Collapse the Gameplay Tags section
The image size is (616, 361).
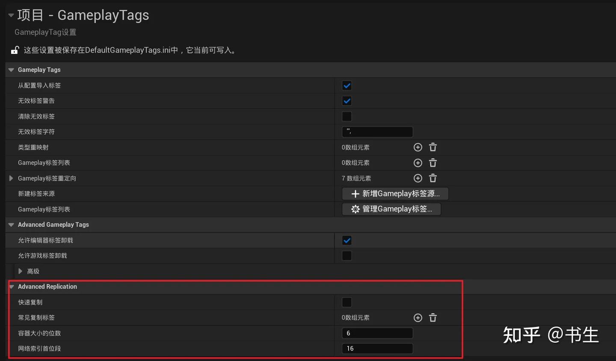11,70
